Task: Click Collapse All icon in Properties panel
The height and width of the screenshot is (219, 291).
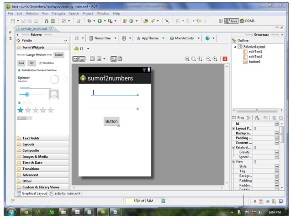Action: 281,118
